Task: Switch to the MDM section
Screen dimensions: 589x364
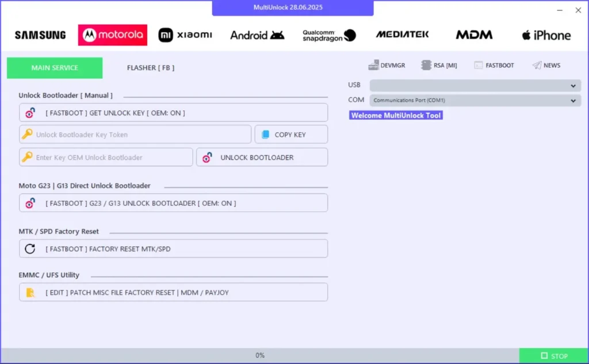Action: [x=474, y=35]
